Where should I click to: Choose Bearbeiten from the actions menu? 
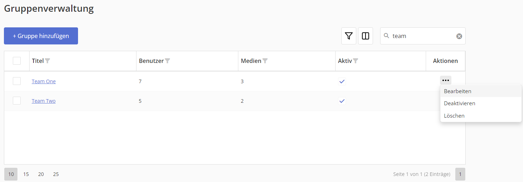coord(457,91)
